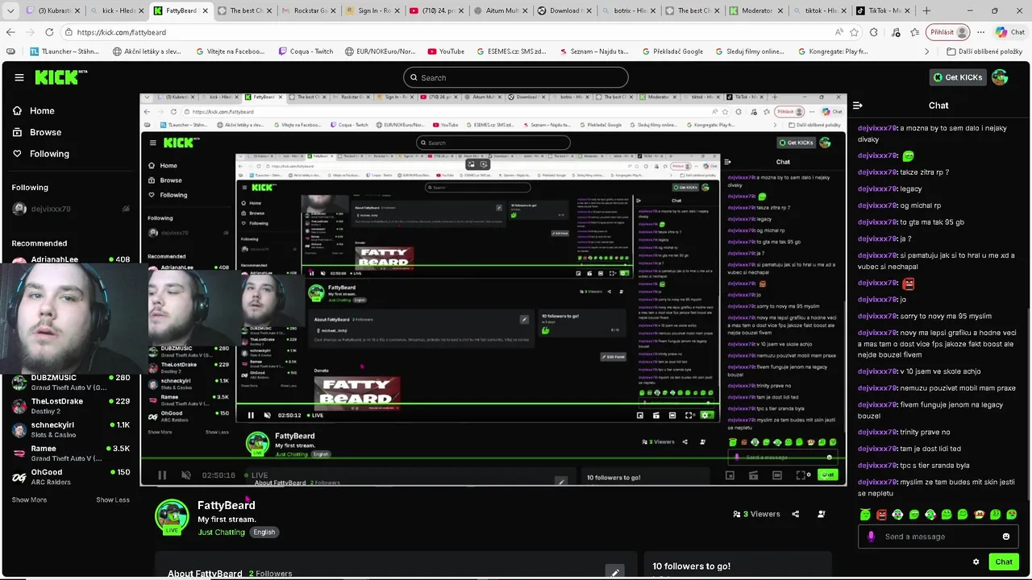
Task: Pause the stream with the player's pause button
Action: (x=162, y=475)
